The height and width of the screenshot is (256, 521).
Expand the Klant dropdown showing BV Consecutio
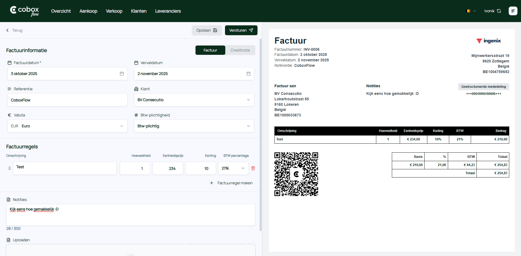click(194, 100)
